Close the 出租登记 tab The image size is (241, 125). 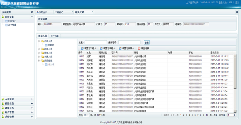point(72,12)
